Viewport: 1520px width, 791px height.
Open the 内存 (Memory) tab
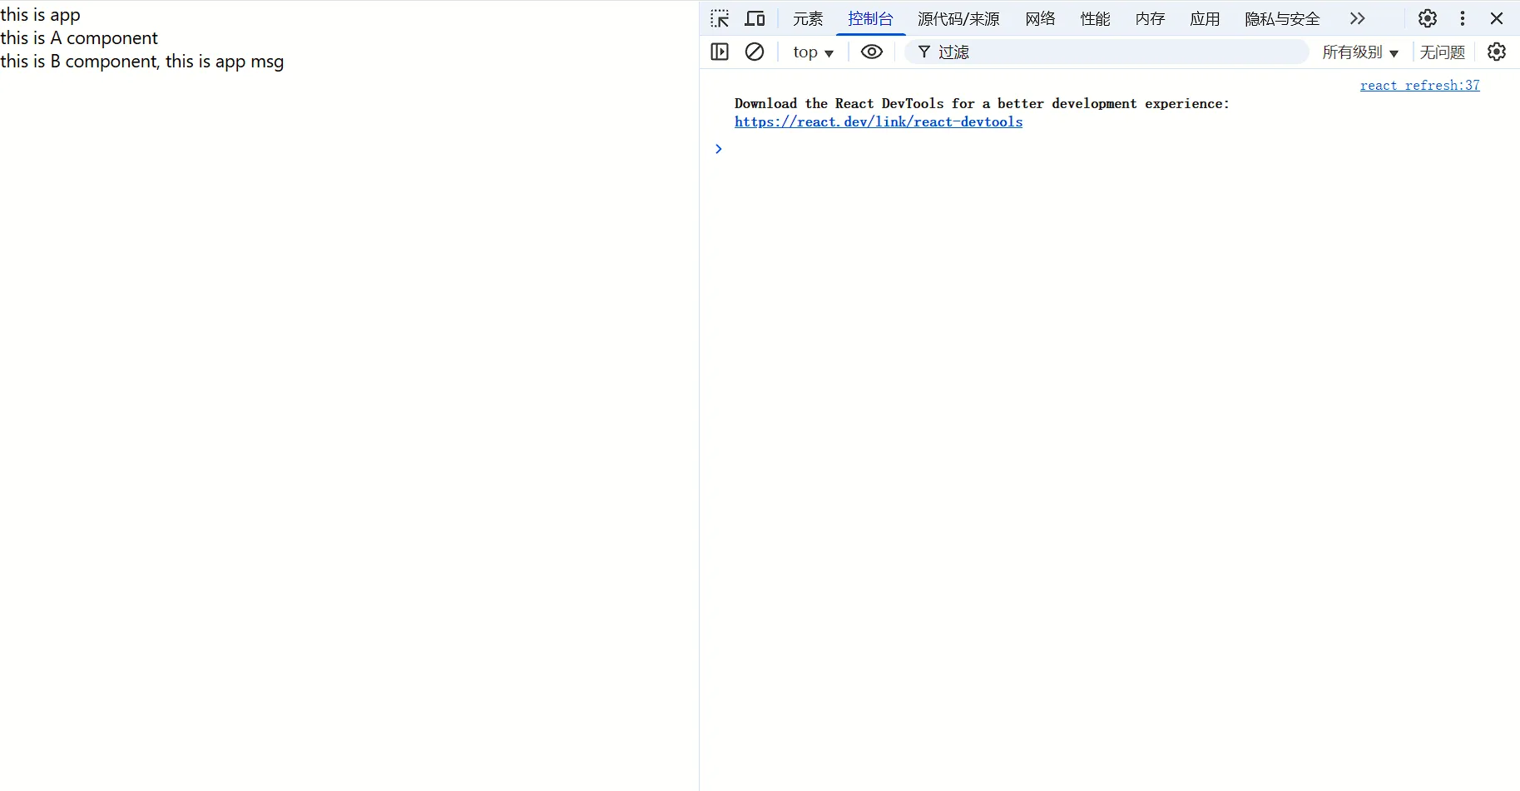pos(1150,19)
